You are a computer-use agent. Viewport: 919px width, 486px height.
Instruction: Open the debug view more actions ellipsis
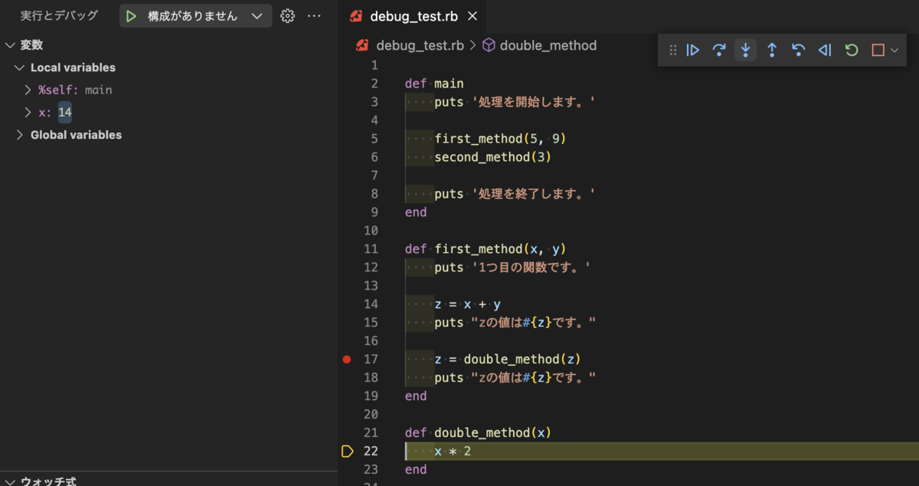pyautogui.click(x=314, y=16)
